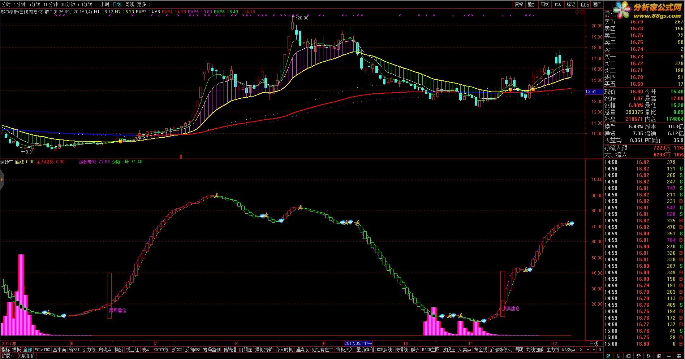This screenshot has width=685, height=360.
Task: Open F10 company information
Action: point(558,4)
